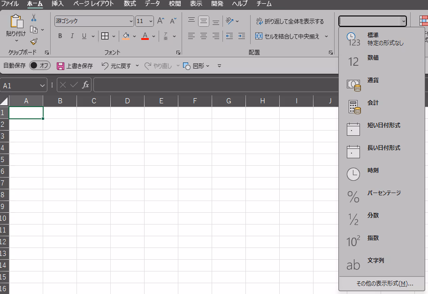Screen dimensions: 428x294
Task: Customize quick access toolbar arrow
Action: pyautogui.click(x=219, y=66)
